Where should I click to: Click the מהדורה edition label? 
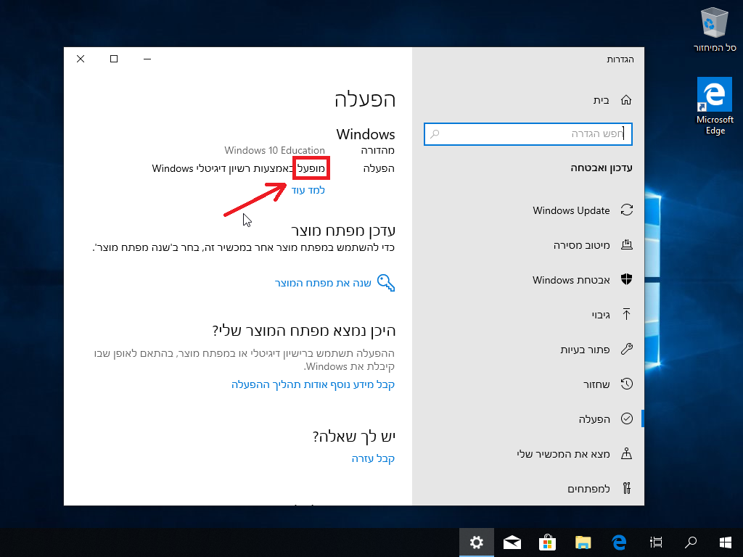(377, 151)
